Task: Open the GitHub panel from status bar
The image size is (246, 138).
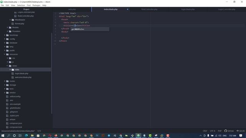Action: tap(229, 131)
